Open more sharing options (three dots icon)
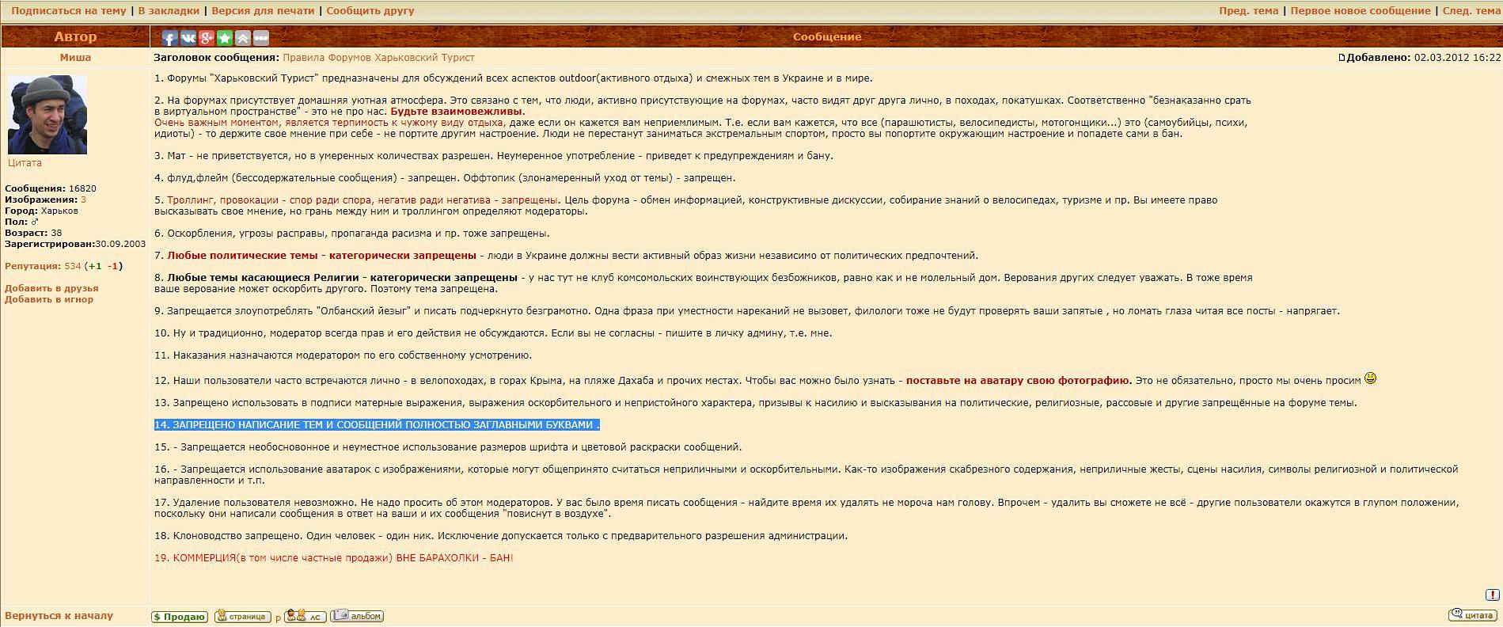Screen dimensions: 1503x627 [x=261, y=38]
